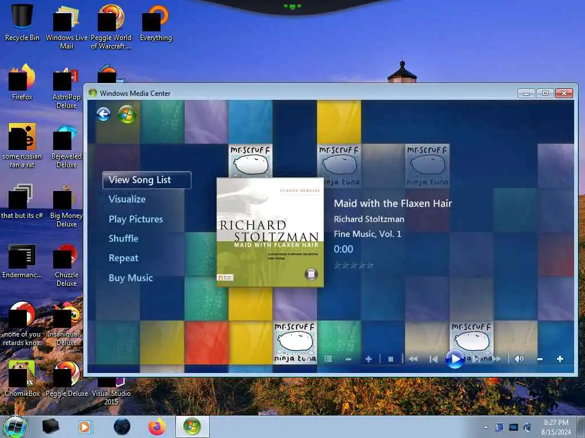This screenshot has width=585, height=438.
Task: Rate the song using the stars
Action: tap(353, 265)
